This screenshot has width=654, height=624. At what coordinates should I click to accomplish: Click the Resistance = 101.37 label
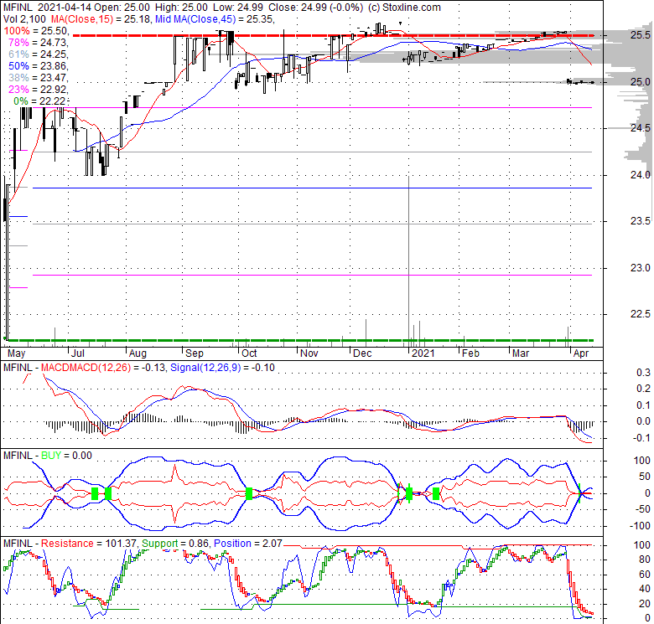click(x=88, y=544)
